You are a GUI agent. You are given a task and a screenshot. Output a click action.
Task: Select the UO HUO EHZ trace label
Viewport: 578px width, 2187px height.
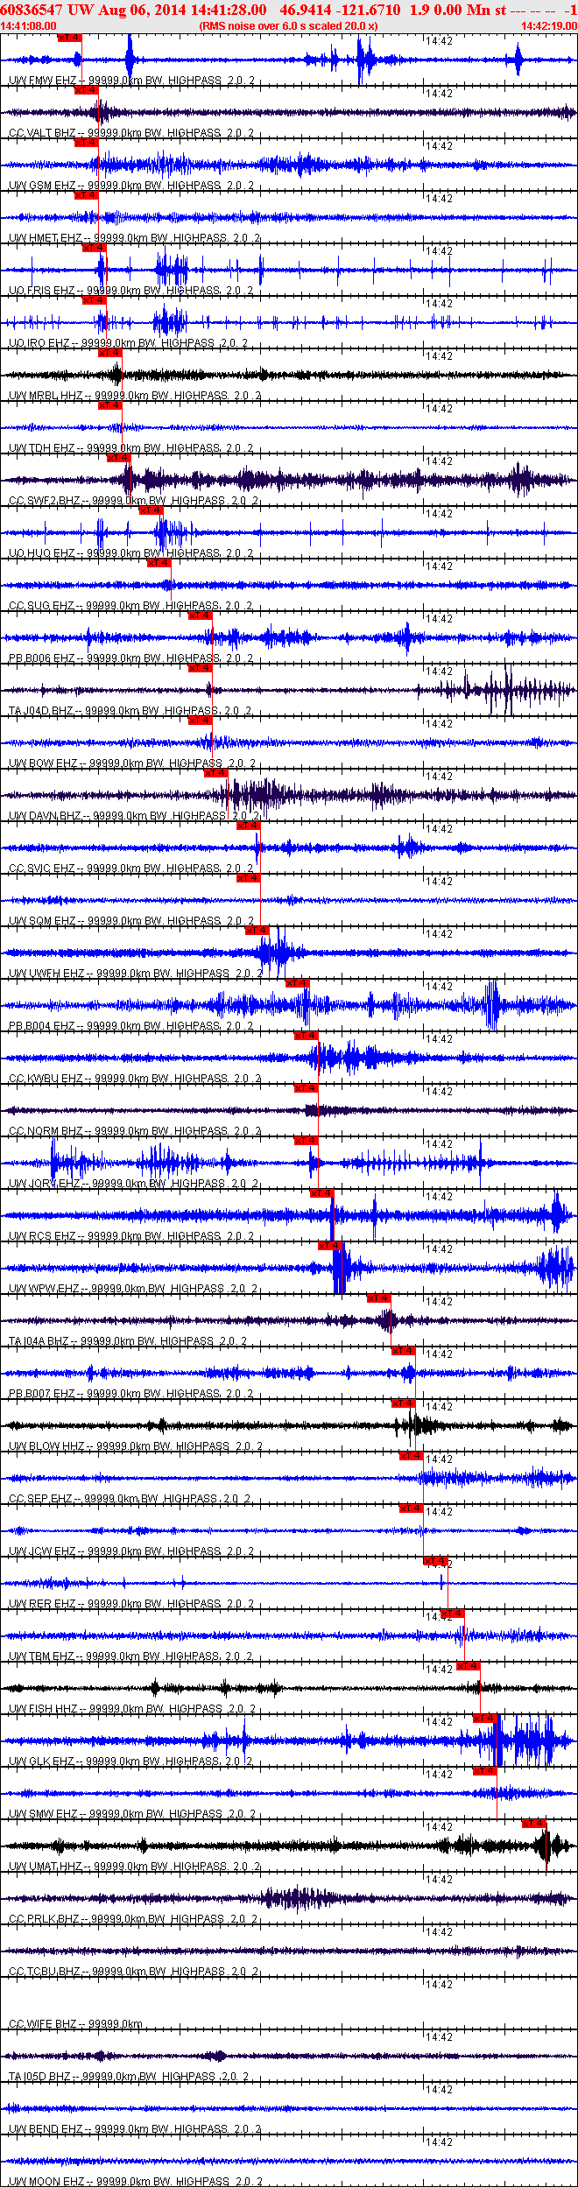(131, 553)
